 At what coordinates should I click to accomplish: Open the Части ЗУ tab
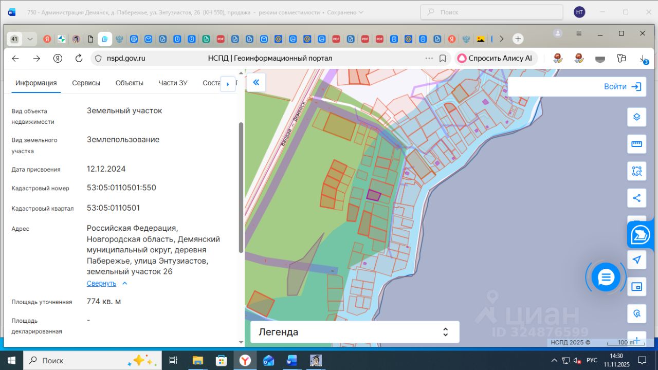(173, 83)
